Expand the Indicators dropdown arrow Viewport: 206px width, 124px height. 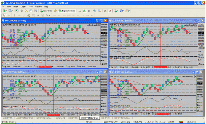click(118, 11)
